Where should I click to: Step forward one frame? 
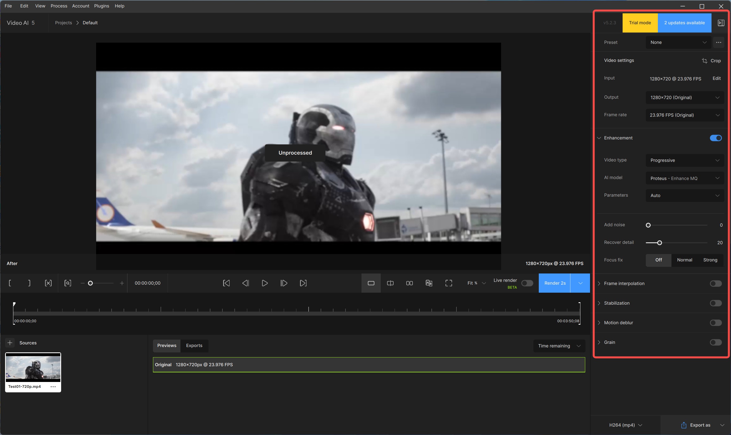click(x=284, y=283)
